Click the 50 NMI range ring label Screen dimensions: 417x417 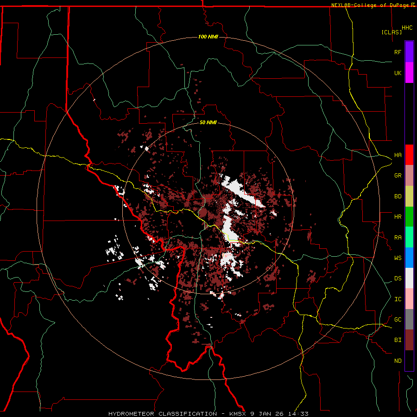coord(208,123)
